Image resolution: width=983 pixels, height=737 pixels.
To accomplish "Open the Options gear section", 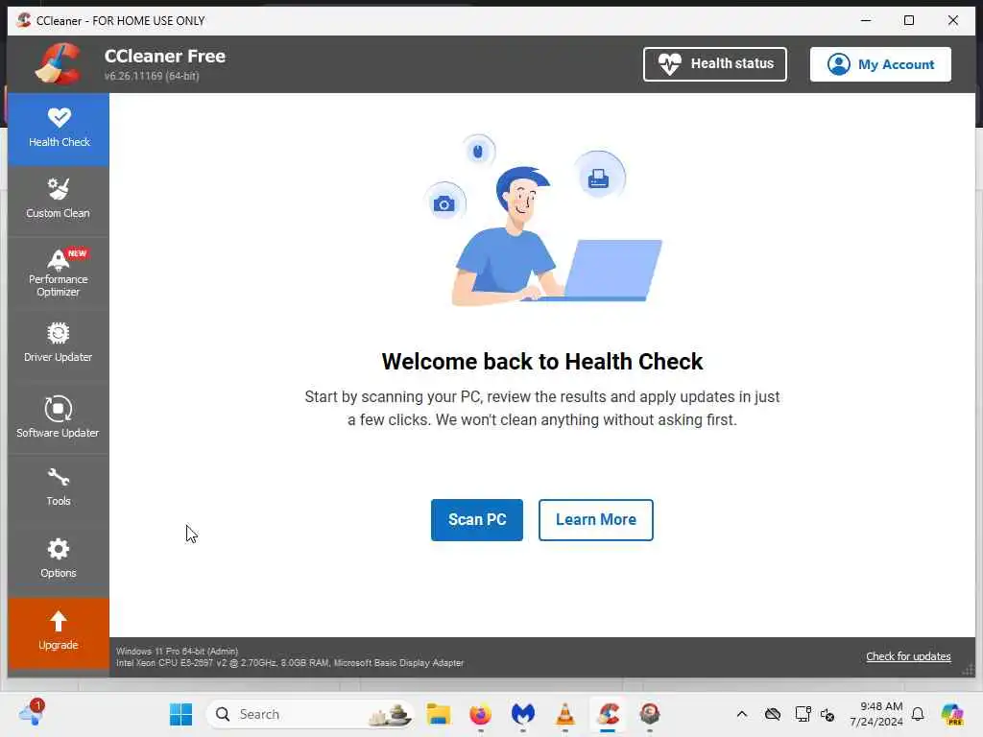I will point(59,559).
